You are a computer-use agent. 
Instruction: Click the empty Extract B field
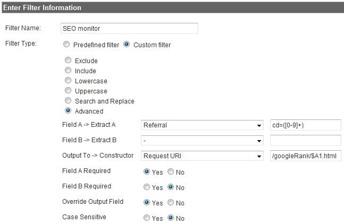[306, 140]
